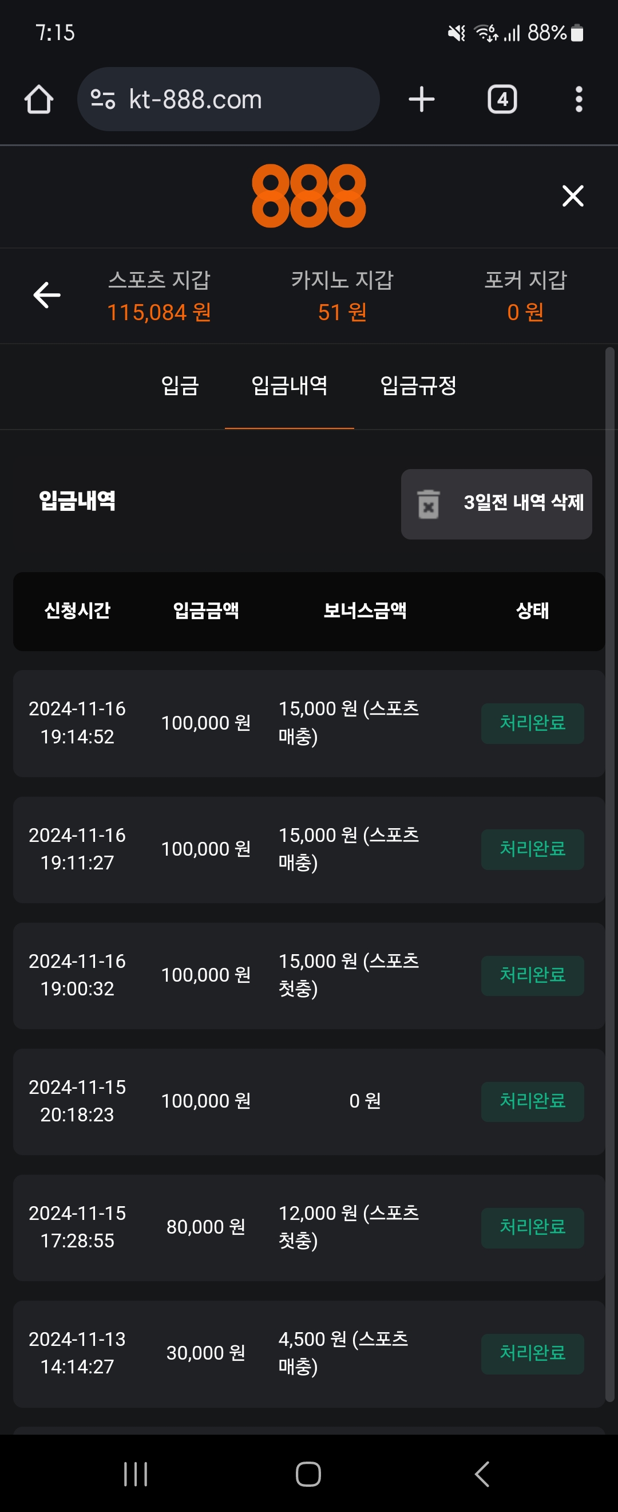Switch to the 입금 tab
This screenshot has height=1512, width=618.
point(180,385)
